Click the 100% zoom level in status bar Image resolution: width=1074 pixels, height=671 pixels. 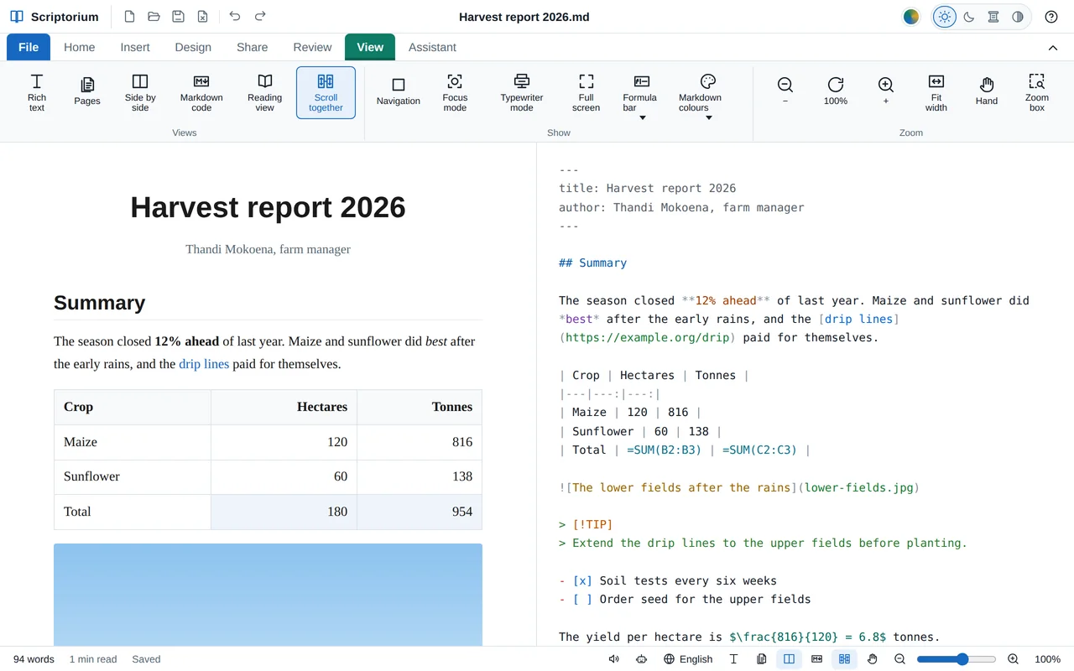click(1048, 659)
